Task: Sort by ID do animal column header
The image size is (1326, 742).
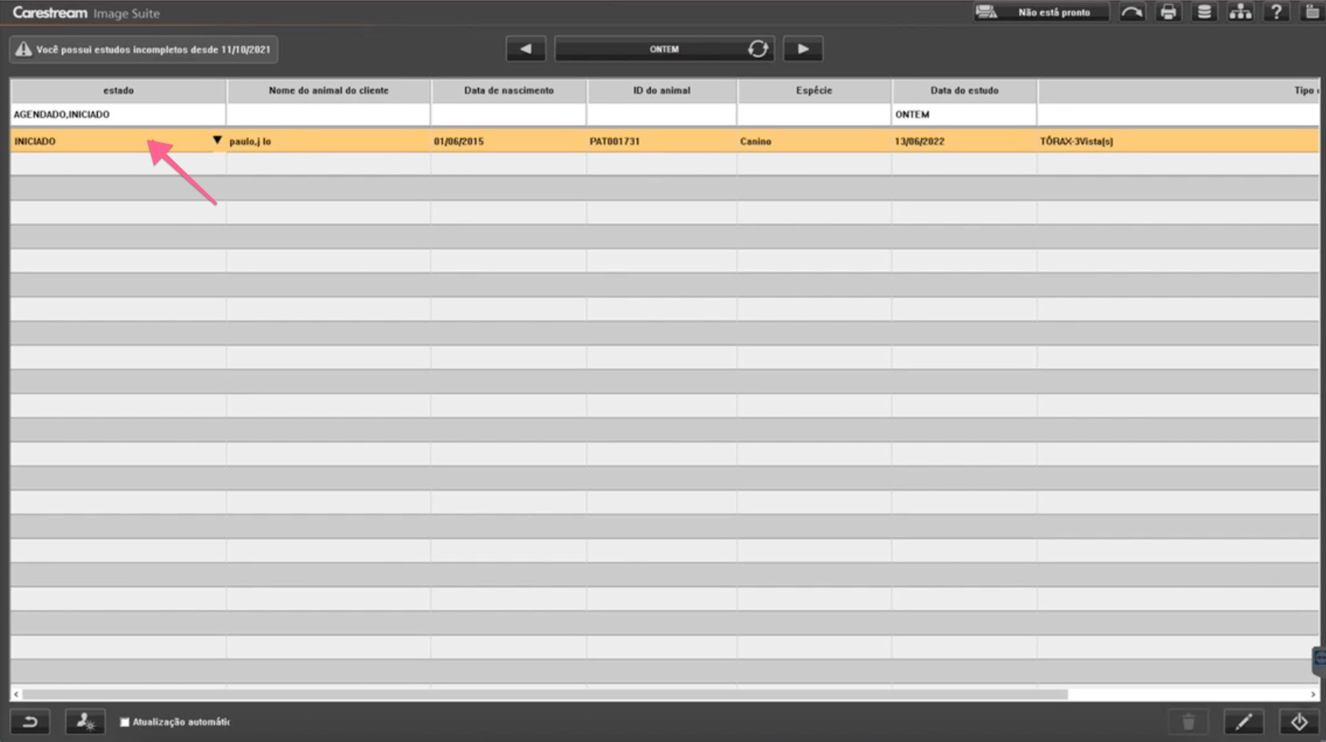Action: tap(661, 91)
